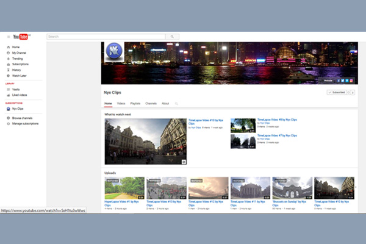Click Manage subscriptions link

point(25,124)
